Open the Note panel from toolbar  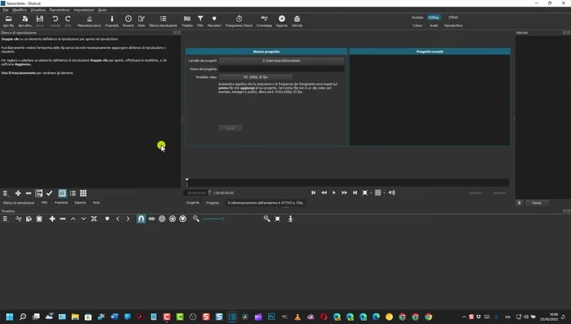coord(141,21)
